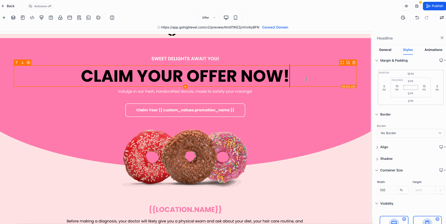Toggle desktop visibility checkbox card

pyautogui.click(x=394, y=220)
